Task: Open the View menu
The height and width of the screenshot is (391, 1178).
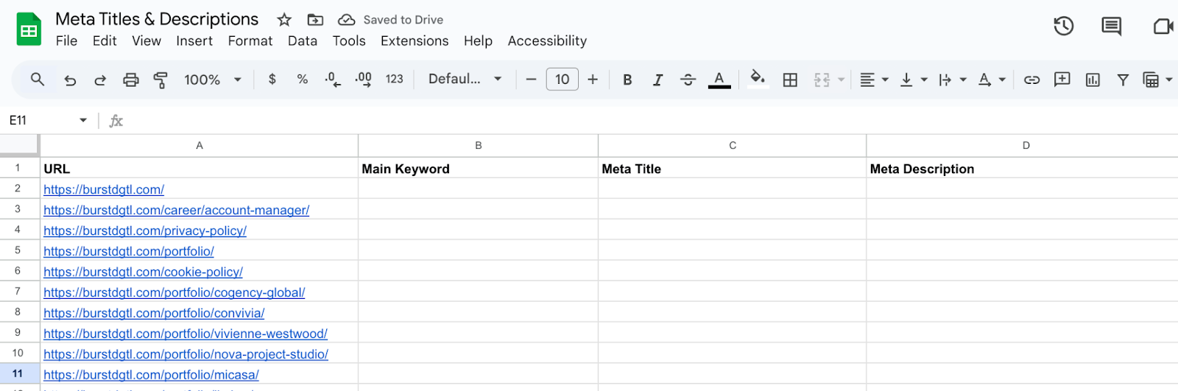Action: coord(147,41)
